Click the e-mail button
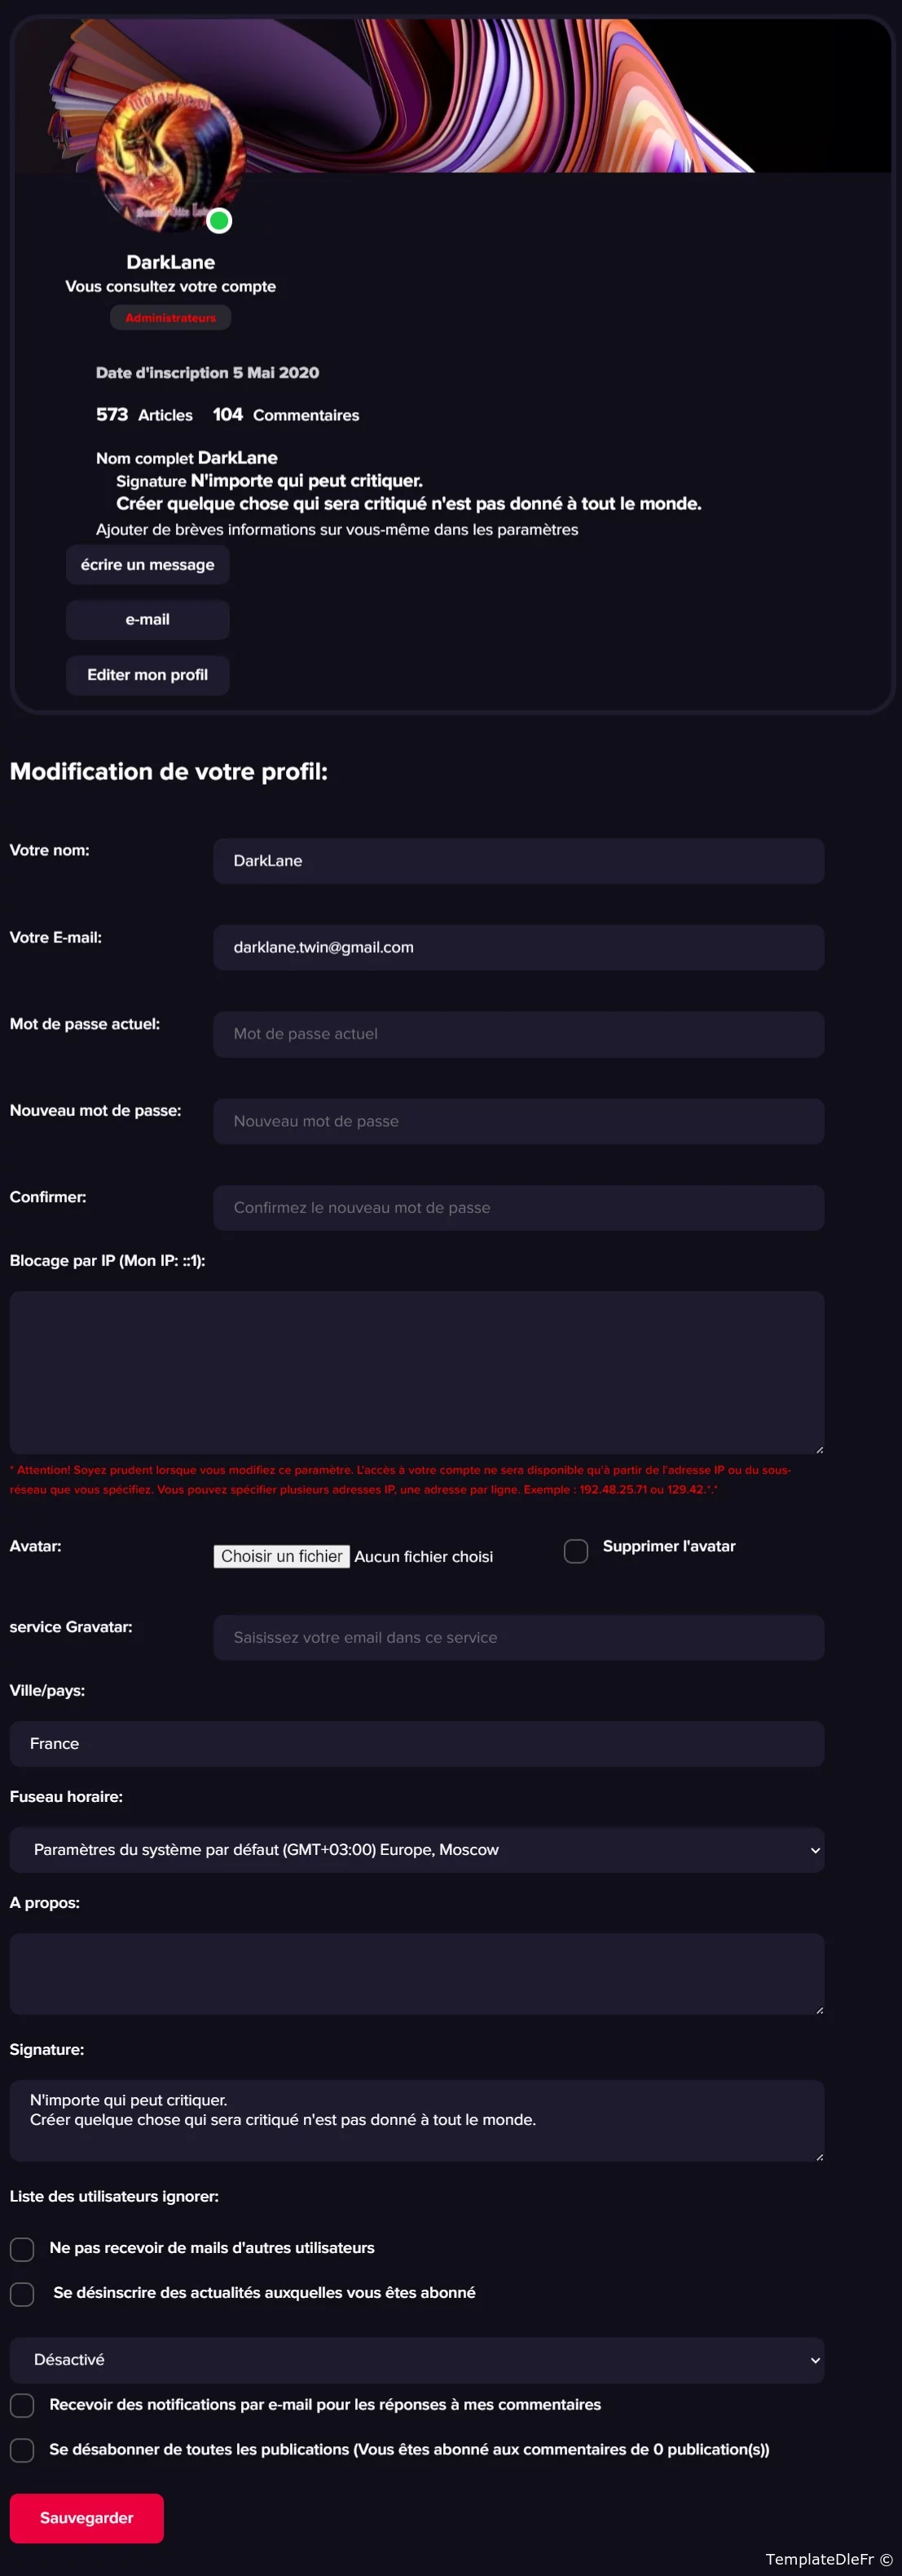 147,620
